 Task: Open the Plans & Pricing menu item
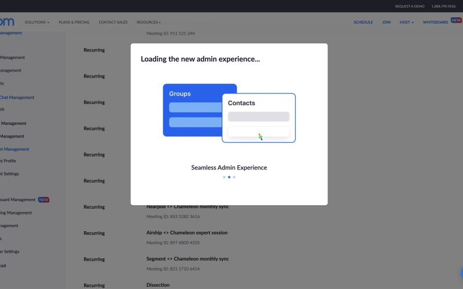[74, 22]
